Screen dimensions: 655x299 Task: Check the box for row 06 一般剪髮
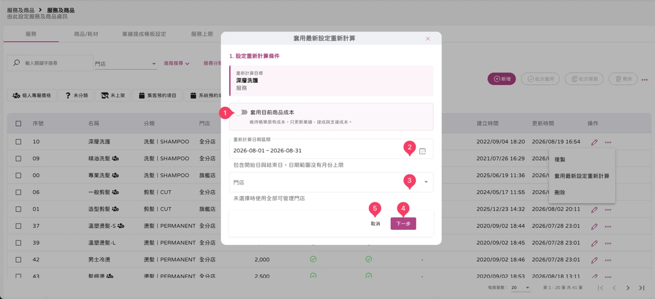pos(19,192)
